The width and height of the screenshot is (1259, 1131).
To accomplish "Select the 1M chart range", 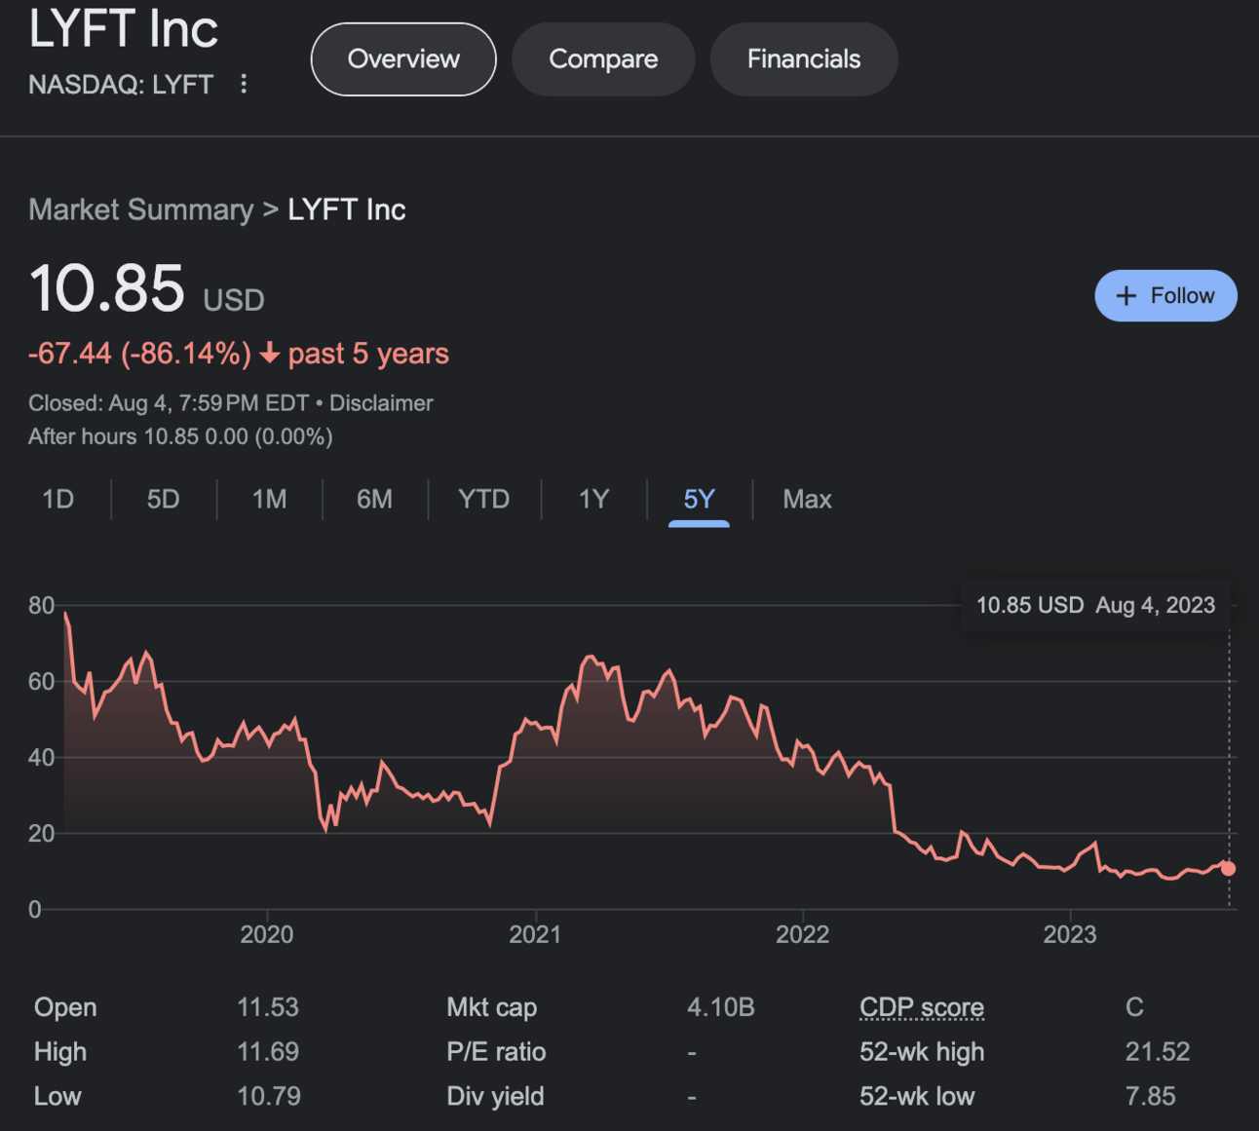I will pos(270,500).
